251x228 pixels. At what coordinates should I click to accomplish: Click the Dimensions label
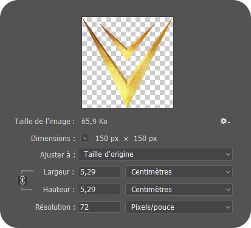coord(53,139)
